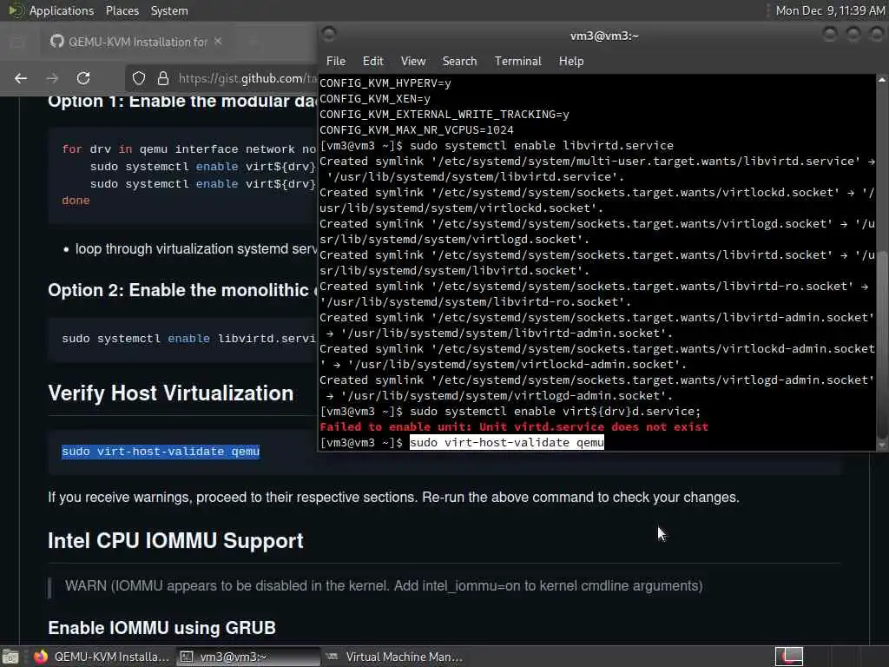Open the Firefox sidebar icon at tab bar left
This screenshot has height=667, width=889.
[17, 42]
